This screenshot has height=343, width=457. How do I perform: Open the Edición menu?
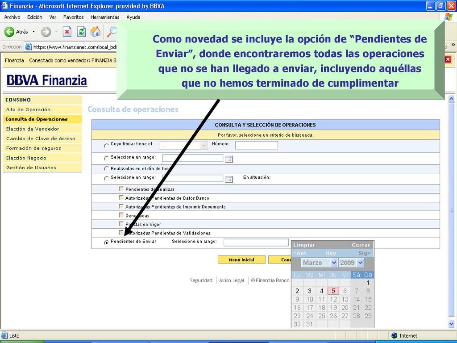pos(35,17)
